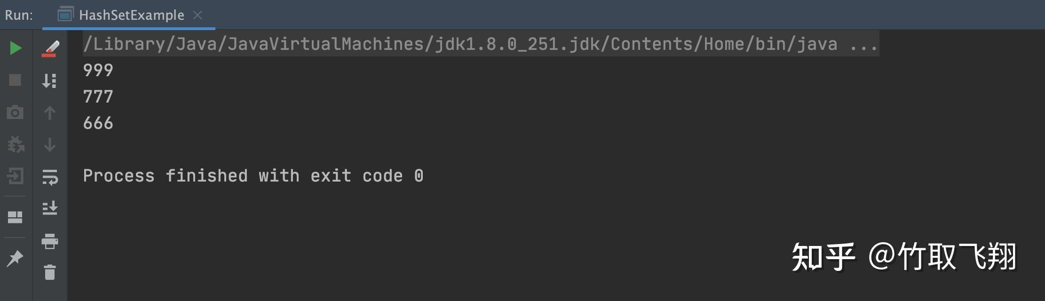This screenshot has height=301, width=1045.
Task: Click the Exit icon in the left toolbar
Action: pos(15,176)
